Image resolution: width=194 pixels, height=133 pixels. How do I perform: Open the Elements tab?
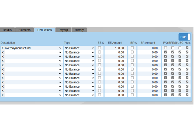25,30
